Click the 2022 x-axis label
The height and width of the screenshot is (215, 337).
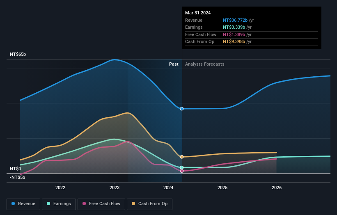(60, 188)
